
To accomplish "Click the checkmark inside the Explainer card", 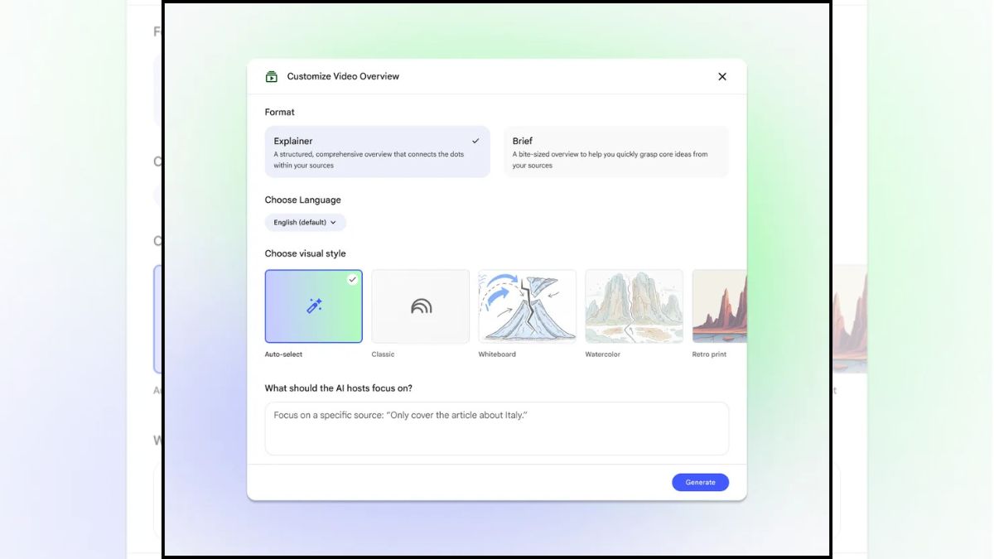I will coord(475,140).
